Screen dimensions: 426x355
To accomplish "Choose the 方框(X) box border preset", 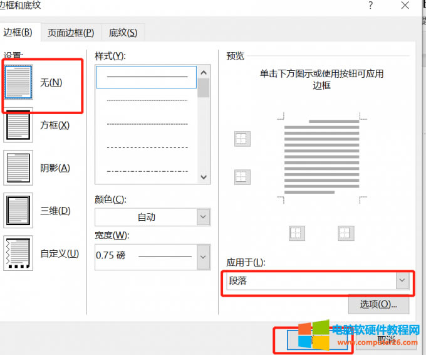I will coord(18,125).
